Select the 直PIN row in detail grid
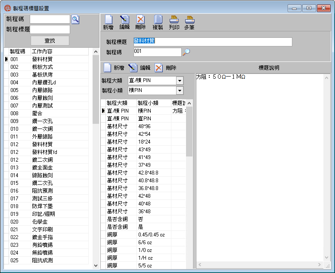Image resolution: width=335 pixels, height=273 pixels. 143,119
